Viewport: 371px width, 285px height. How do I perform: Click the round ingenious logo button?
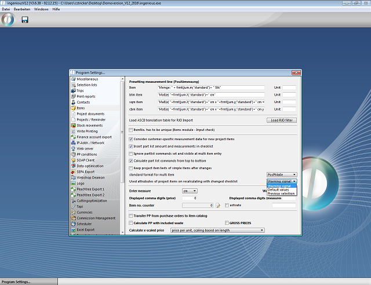pos(8,20)
